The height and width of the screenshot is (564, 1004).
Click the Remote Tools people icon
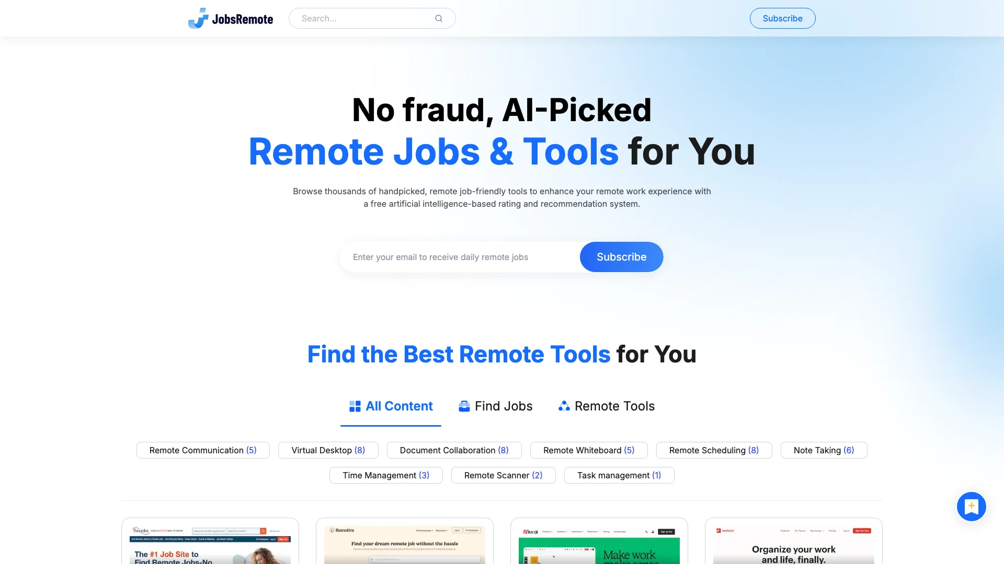coord(563,406)
